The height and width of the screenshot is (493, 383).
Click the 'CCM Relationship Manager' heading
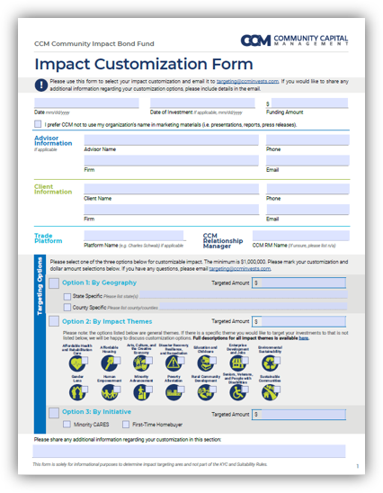223,241
